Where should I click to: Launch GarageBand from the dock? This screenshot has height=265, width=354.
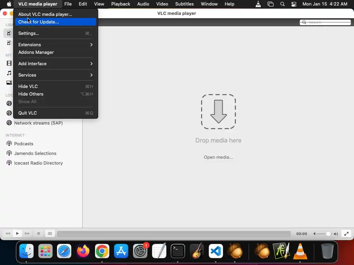(x=197, y=251)
